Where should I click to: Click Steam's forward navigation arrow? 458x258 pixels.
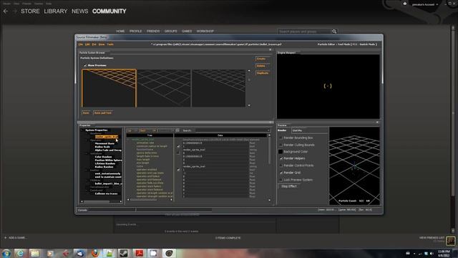pos(14,11)
